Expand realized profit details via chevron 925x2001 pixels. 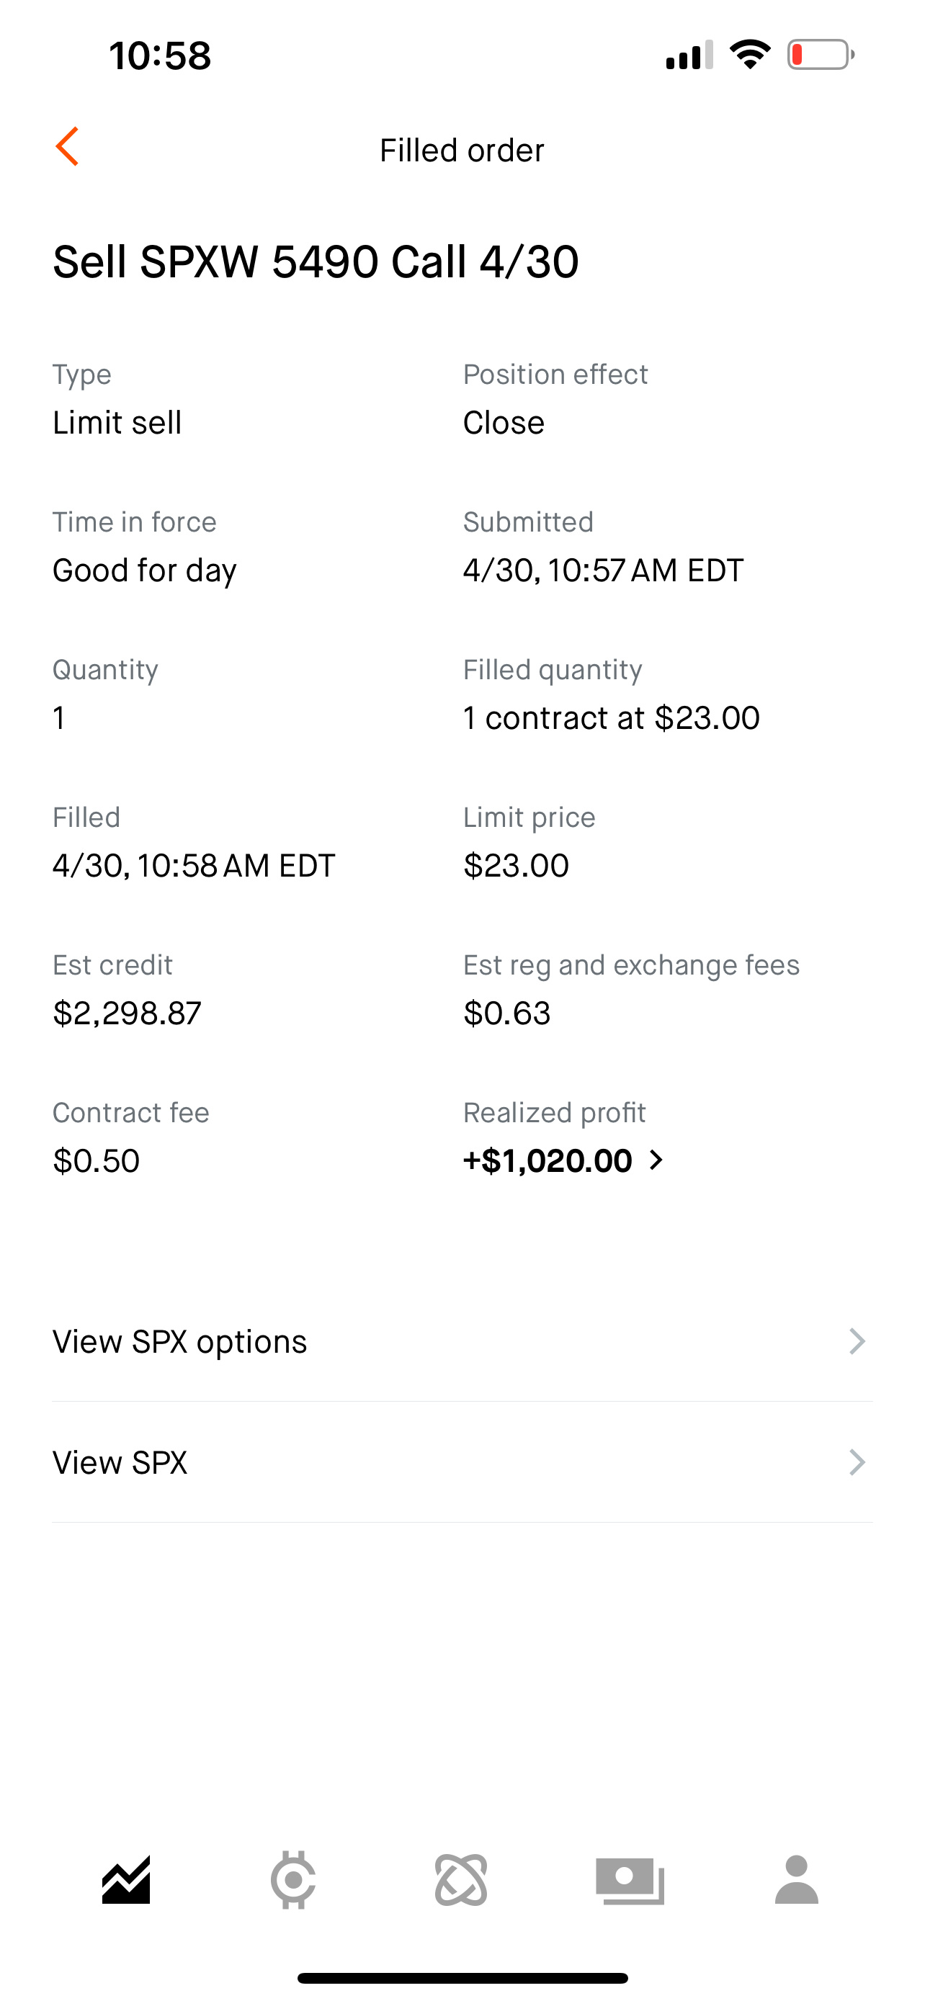pos(656,1160)
